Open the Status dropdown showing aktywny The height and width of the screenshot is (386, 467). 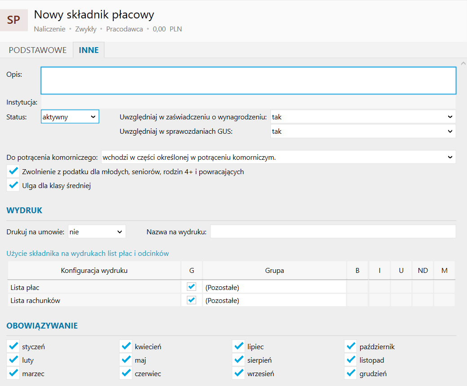(x=70, y=117)
